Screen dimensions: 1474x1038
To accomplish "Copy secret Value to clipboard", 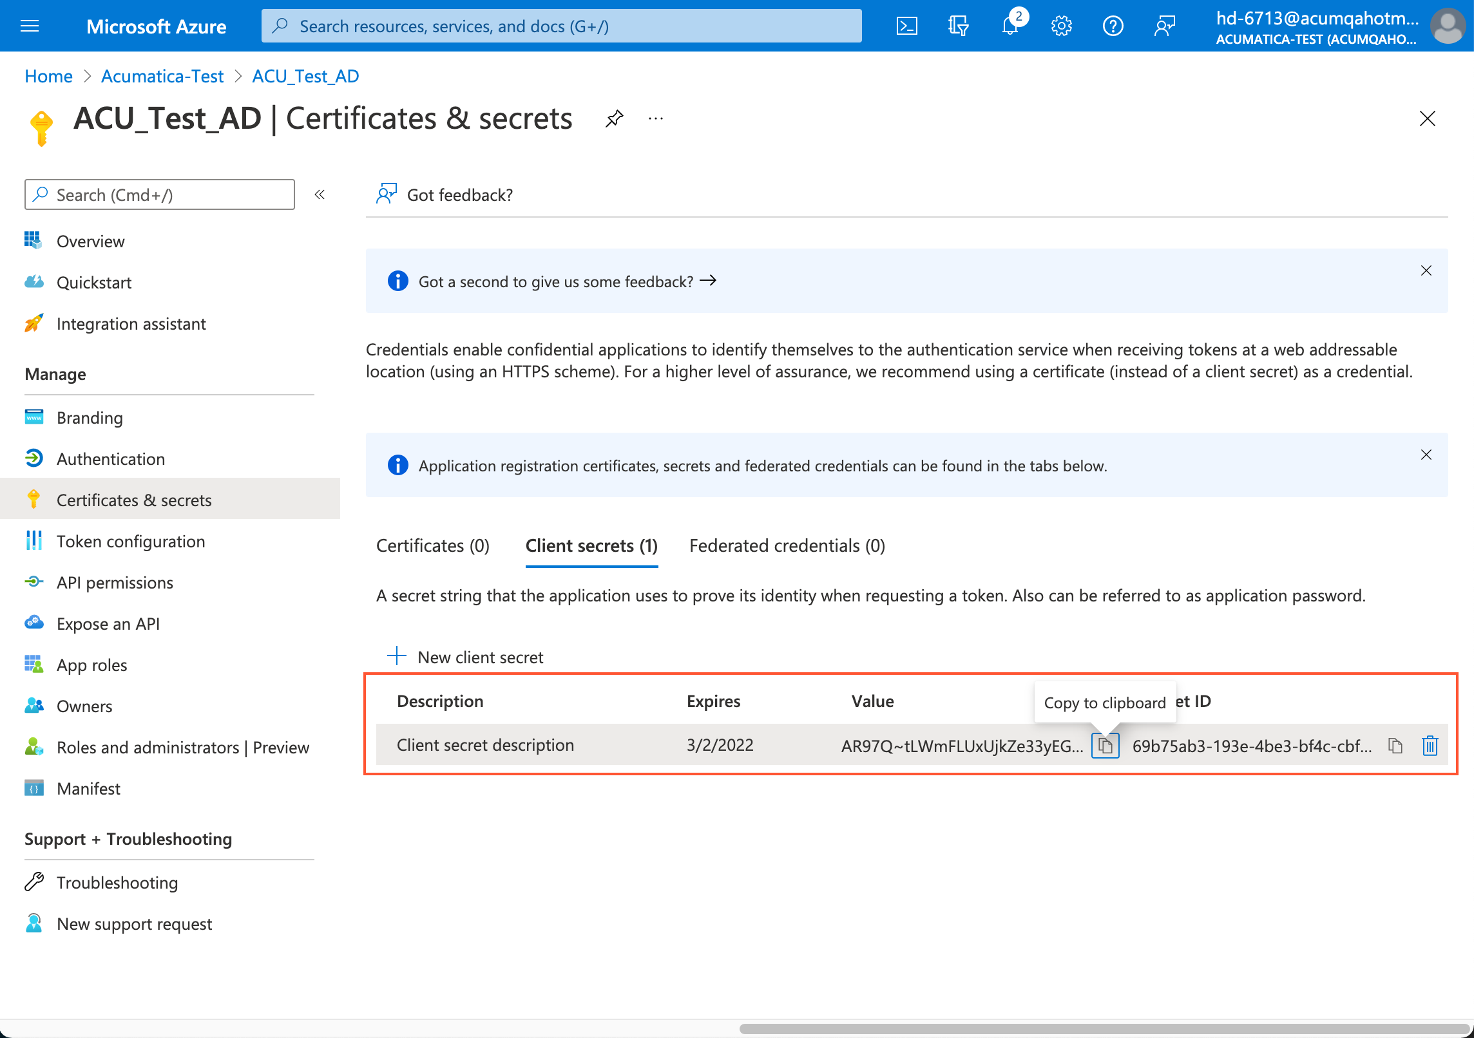I will point(1105,745).
